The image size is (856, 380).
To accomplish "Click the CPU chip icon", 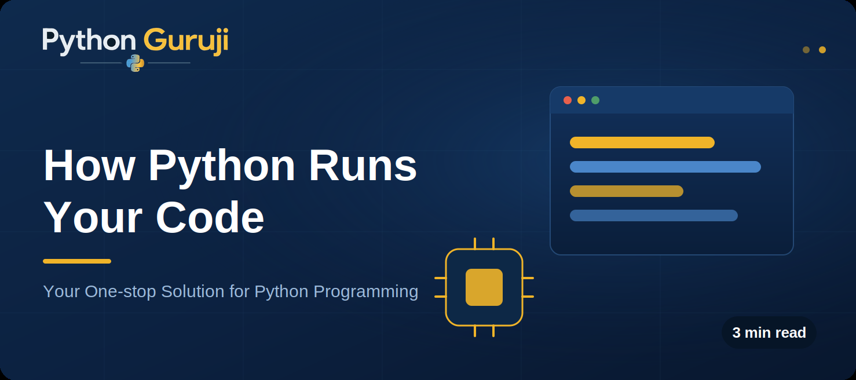I will click(484, 287).
